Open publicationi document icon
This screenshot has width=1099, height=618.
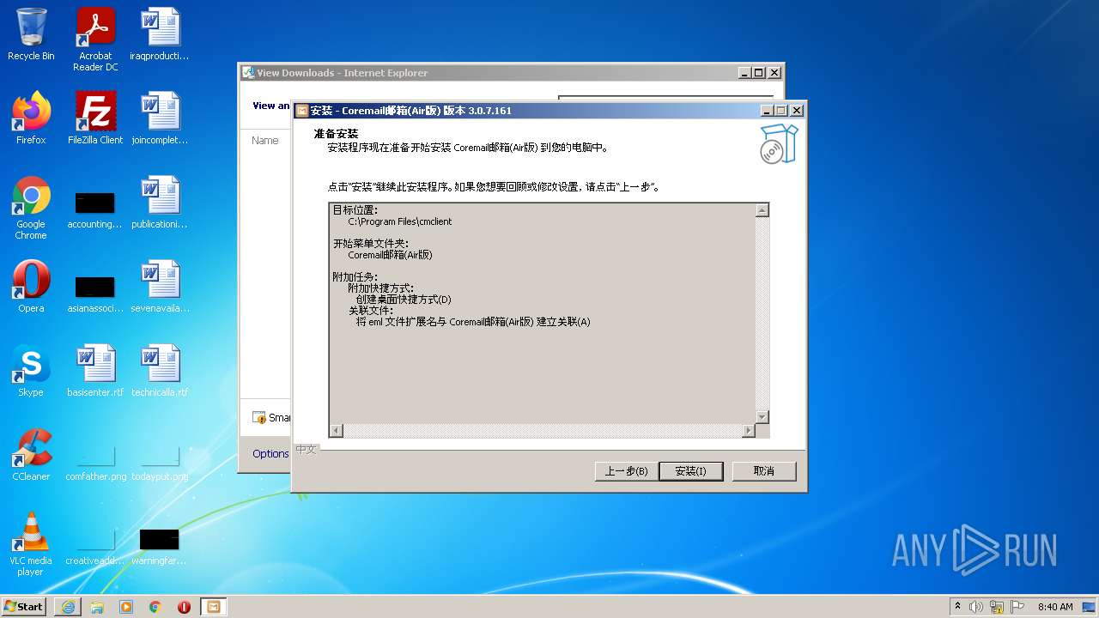[x=160, y=203]
